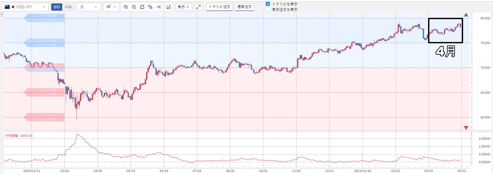493x174 pixels.
Task: Click the 2.00000 ATR scale value
Action: pyautogui.click(x=484, y=139)
